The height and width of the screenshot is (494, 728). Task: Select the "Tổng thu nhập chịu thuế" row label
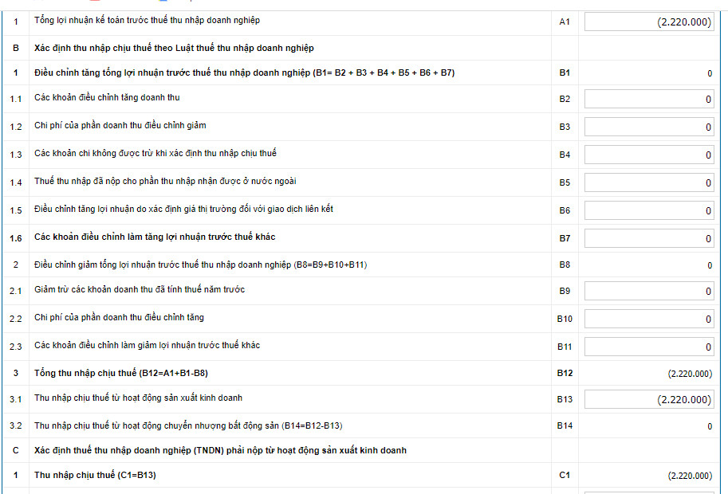click(121, 373)
